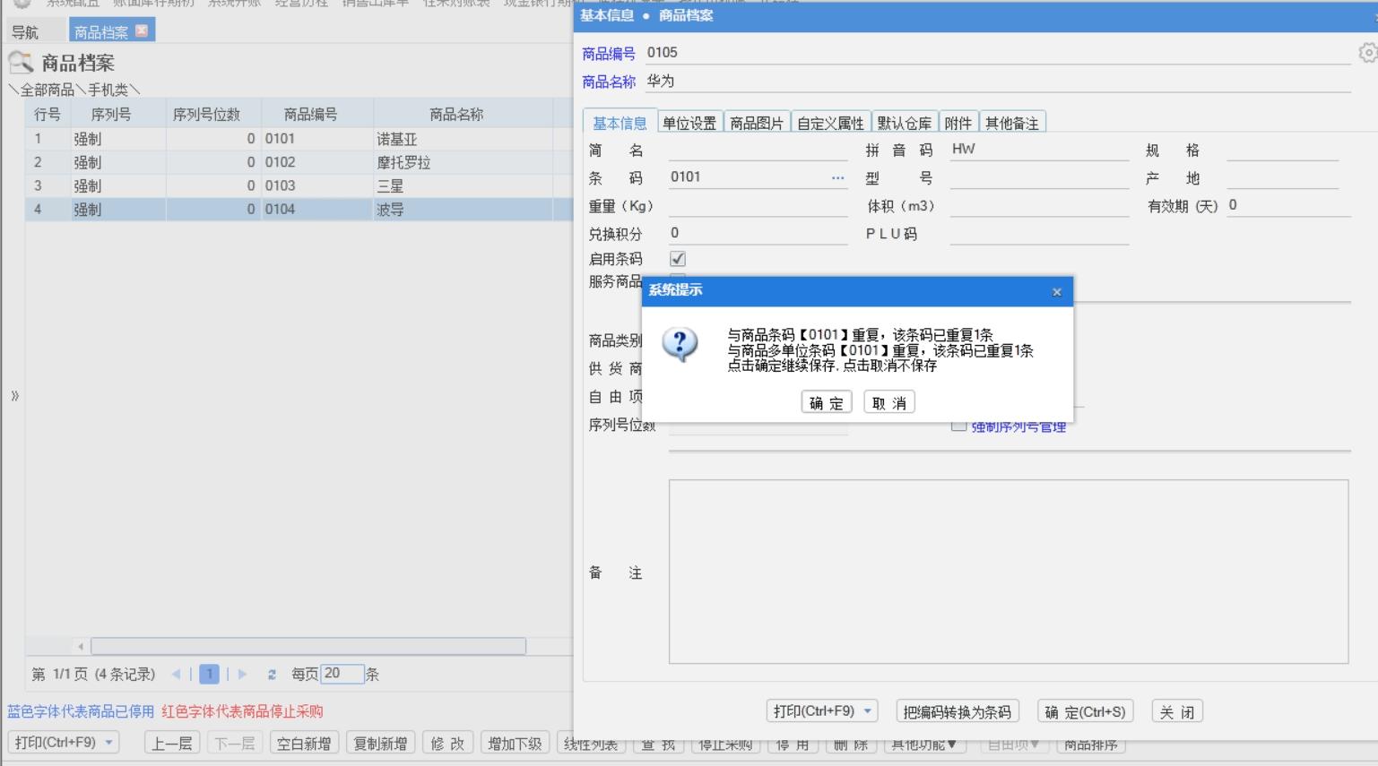Select the row for 三星
The height and width of the screenshot is (766, 1378).
(x=299, y=185)
